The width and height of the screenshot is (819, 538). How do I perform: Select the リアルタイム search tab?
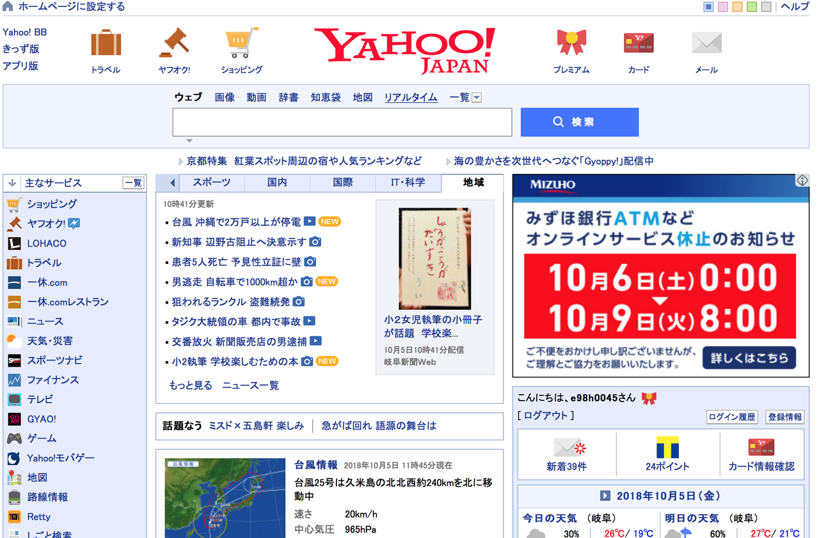pos(411,97)
